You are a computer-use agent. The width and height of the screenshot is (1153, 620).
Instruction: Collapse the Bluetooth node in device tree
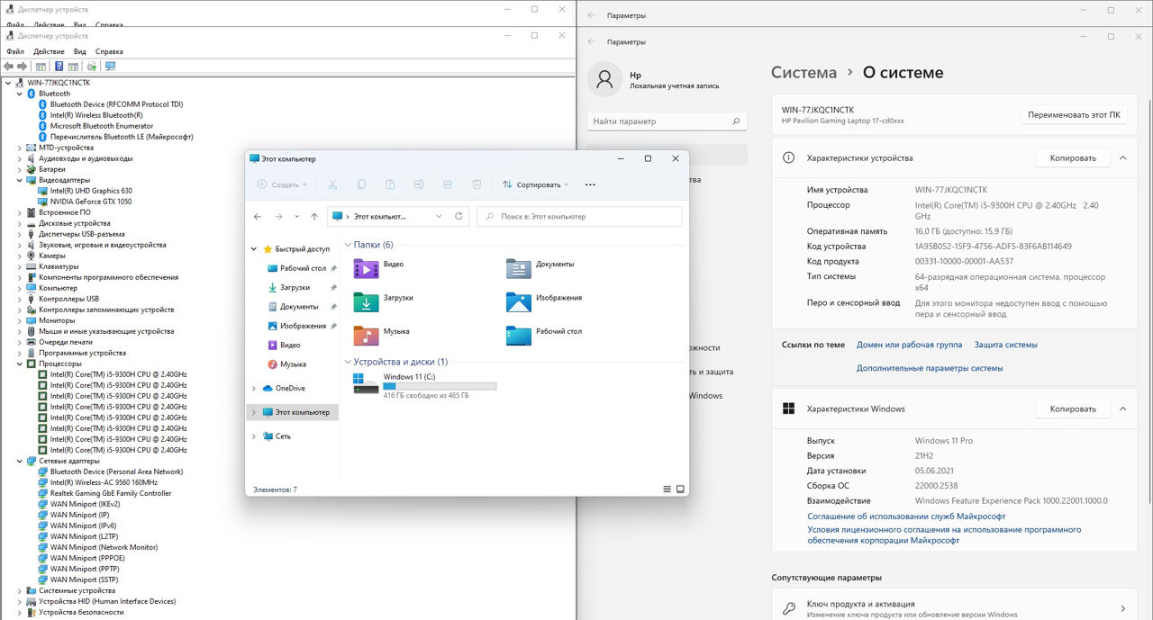pyautogui.click(x=20, y=94)
